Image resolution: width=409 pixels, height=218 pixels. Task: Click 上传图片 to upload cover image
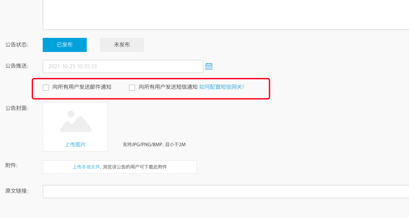75,144
